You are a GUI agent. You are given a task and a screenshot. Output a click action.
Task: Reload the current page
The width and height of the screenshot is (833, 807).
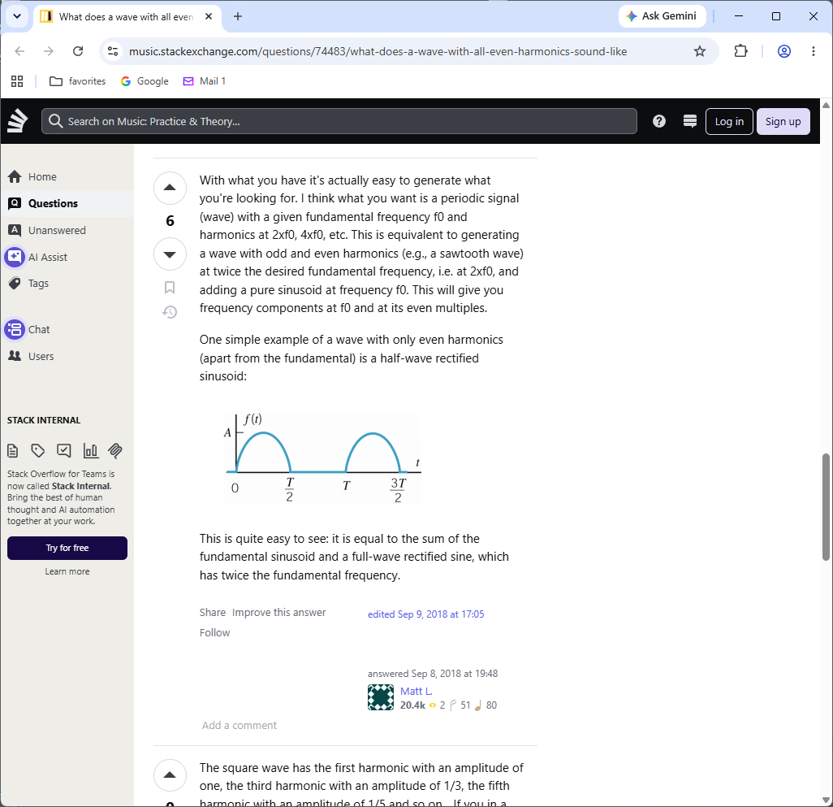click(x=78, y=51)
